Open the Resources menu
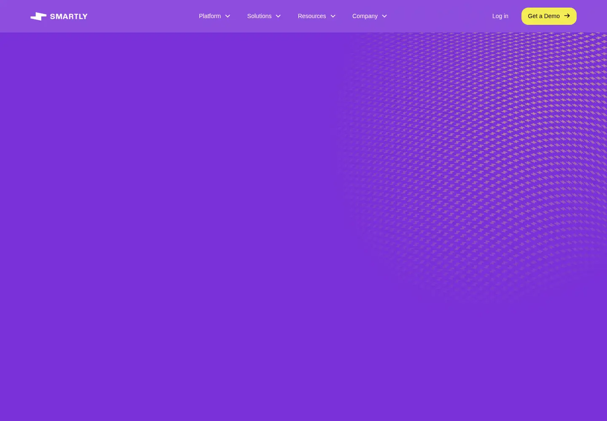 [x=317, y=16]
